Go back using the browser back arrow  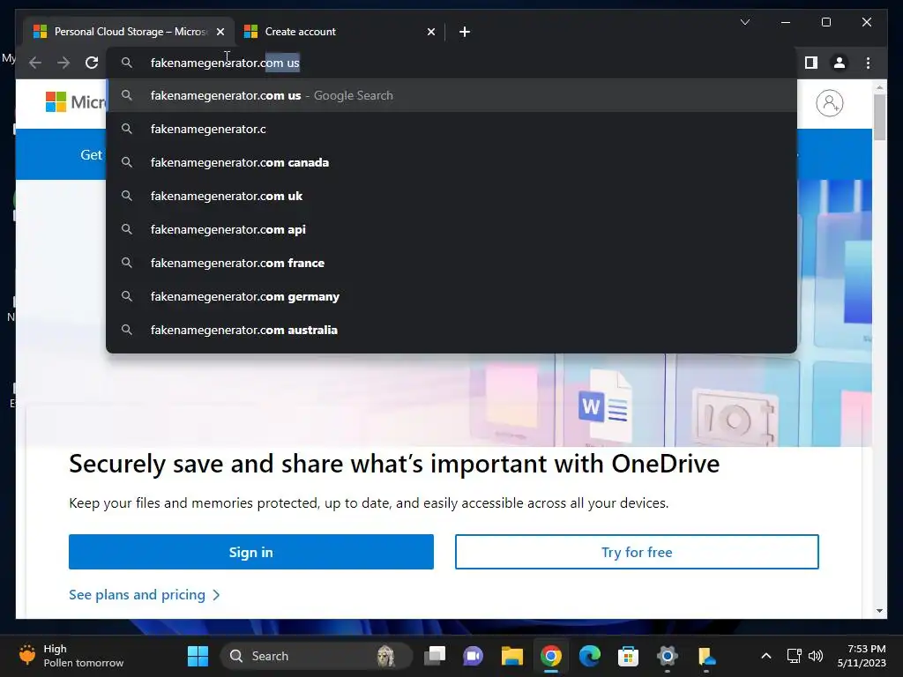(35, 63)
